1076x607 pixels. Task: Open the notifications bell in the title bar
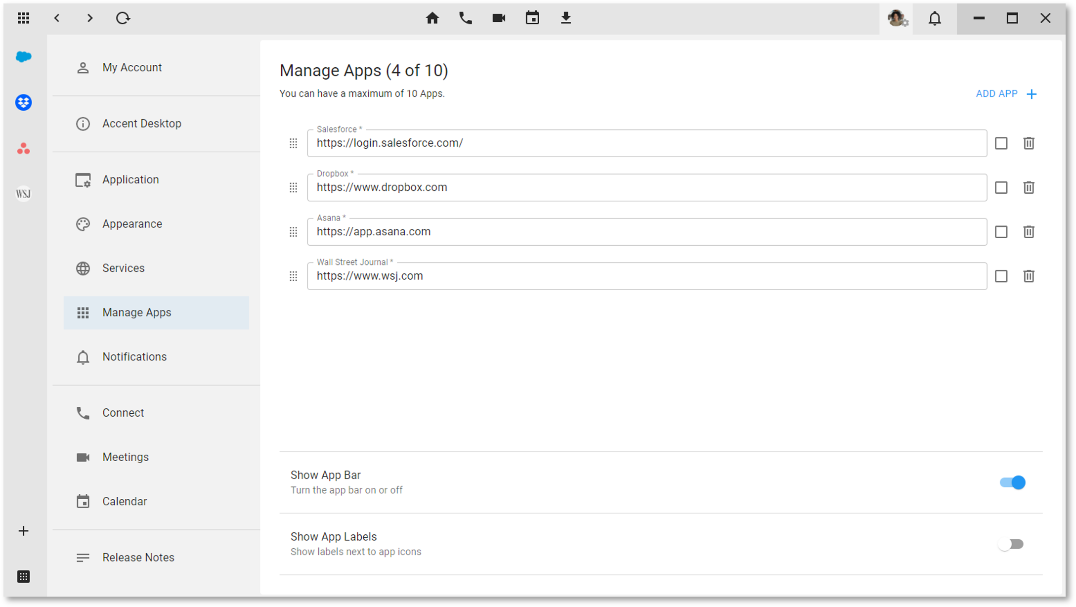(x=934, y=18)
